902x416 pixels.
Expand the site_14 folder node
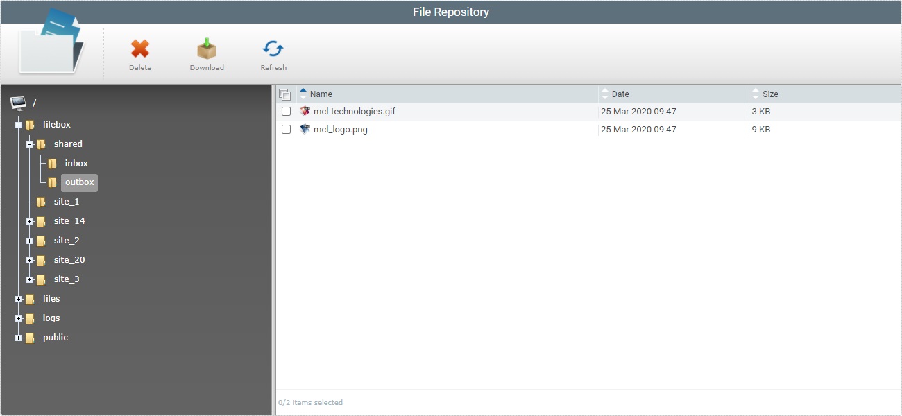29,220
